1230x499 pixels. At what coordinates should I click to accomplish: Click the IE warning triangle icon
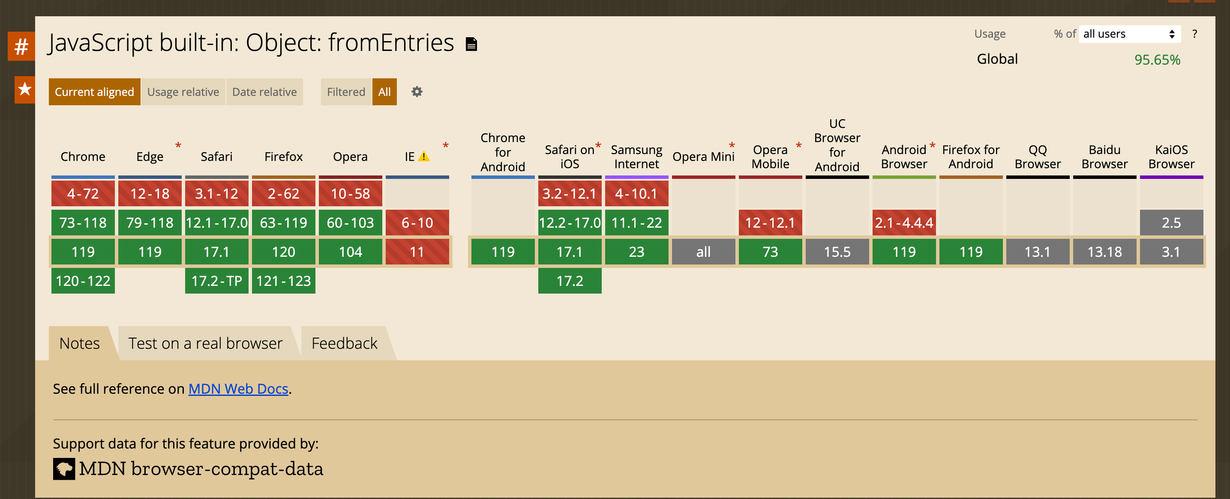tap(423, 156)
